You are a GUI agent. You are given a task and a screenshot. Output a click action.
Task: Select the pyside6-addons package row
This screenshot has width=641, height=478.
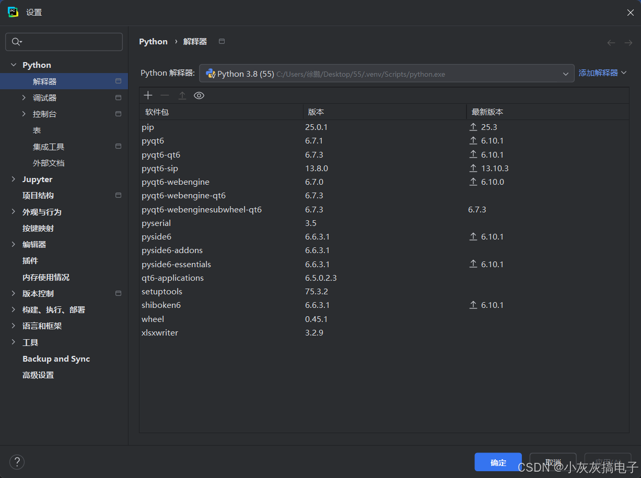[384, 250]
